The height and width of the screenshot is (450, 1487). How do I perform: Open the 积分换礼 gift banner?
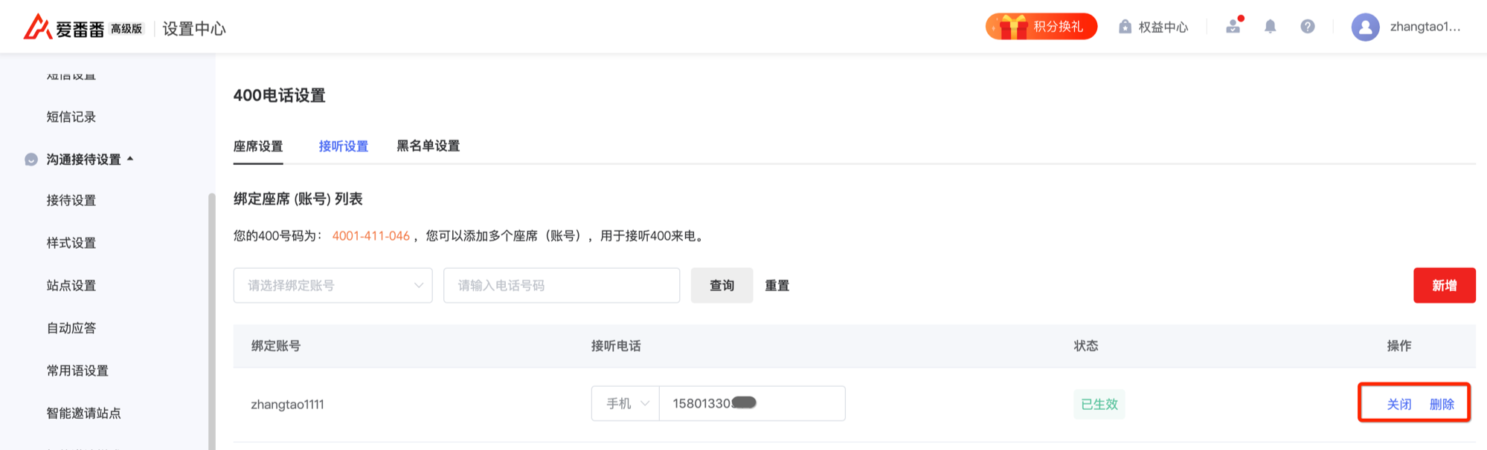tap(1041, 27)
